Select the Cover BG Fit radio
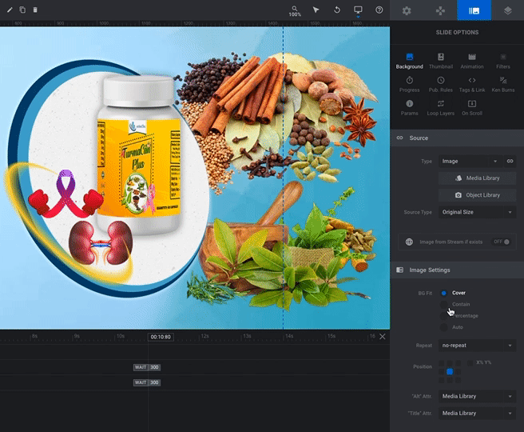Screen dimensions: 524x432 pos(444,293)
